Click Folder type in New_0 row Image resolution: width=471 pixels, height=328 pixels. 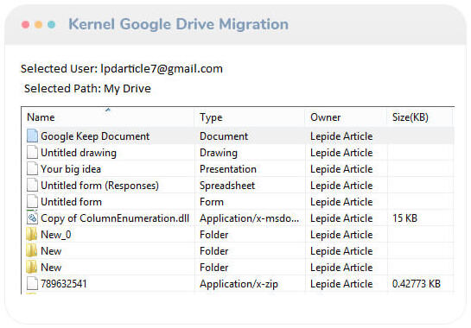click(213, 235)
